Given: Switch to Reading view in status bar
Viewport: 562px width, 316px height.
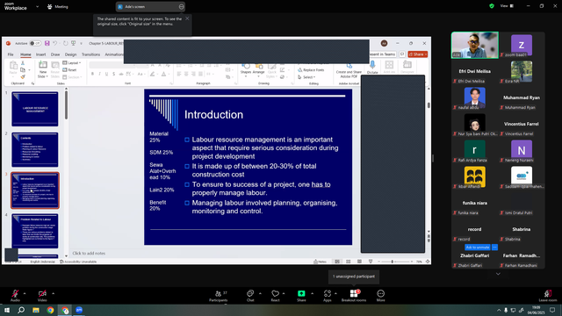Looking at the screenshot, I should [x=359, y=262].
